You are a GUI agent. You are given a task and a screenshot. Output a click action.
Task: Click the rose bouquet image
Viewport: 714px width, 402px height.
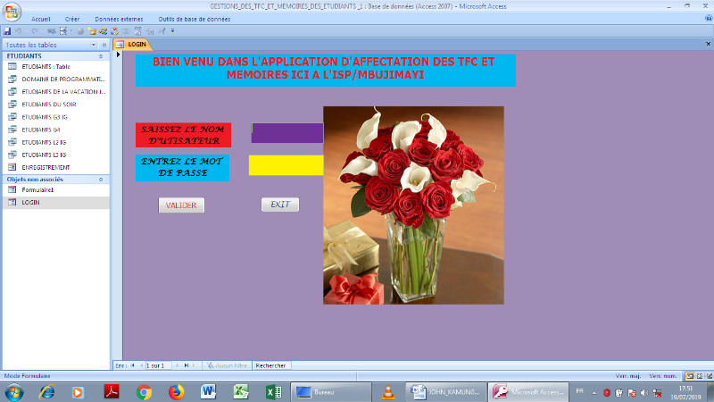(x=413, y=205)
